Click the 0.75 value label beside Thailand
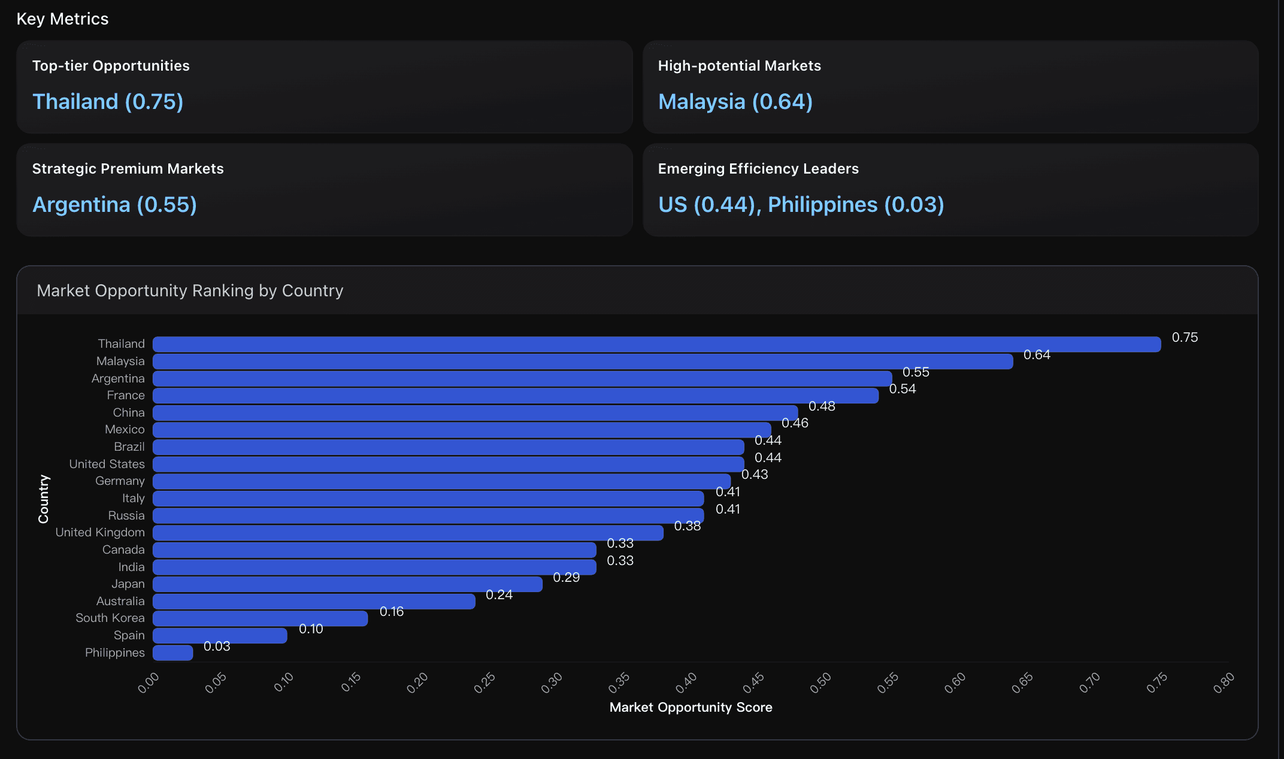The height and width of the screenshot is (759, 1284). pyautogui.click(x=1185, y=337)
